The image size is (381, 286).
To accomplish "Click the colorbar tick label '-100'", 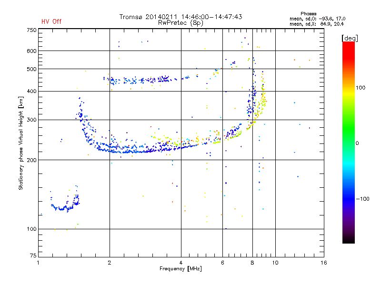I will (362, 199).
